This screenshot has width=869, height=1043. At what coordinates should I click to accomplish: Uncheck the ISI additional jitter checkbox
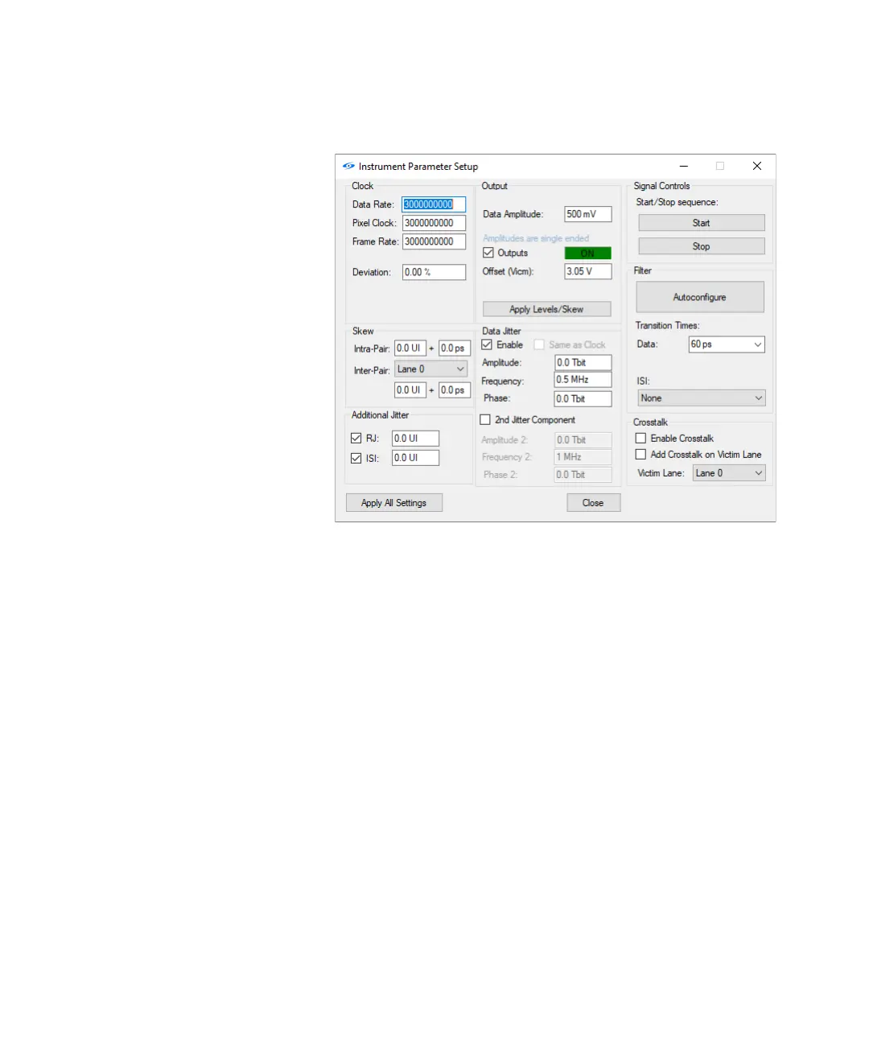pos(356,458)
